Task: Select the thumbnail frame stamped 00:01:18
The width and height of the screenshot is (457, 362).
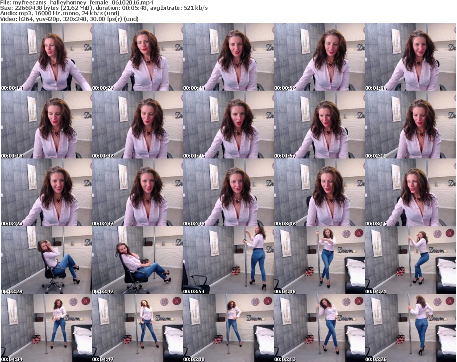Action: pos(46,125)
